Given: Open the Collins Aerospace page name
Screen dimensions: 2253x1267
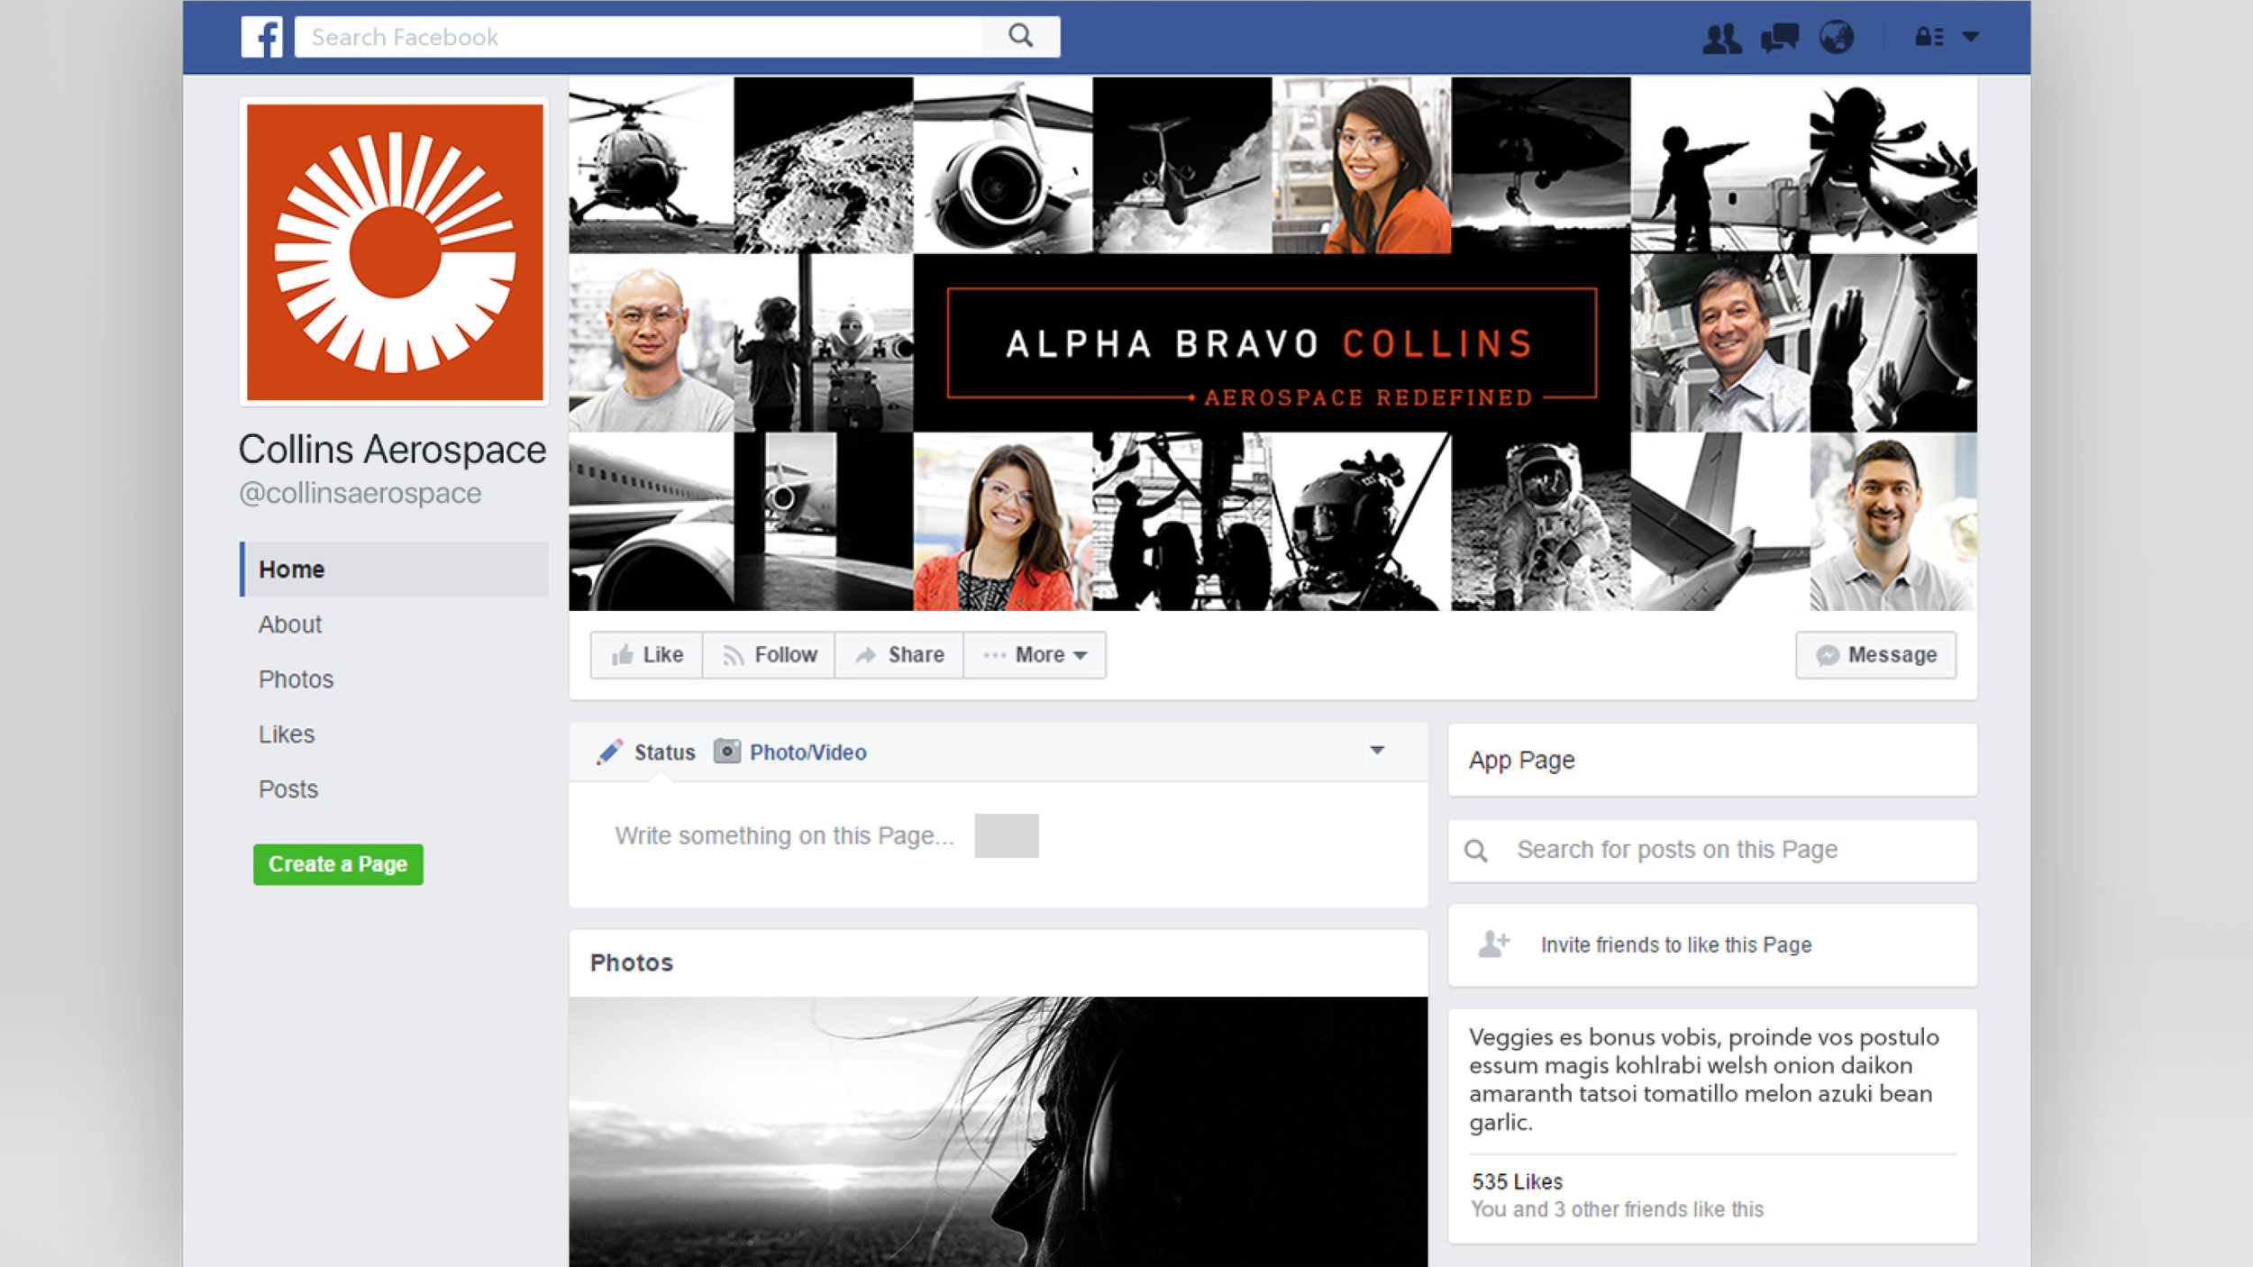Looking at the screenshot, I should 392,449.
